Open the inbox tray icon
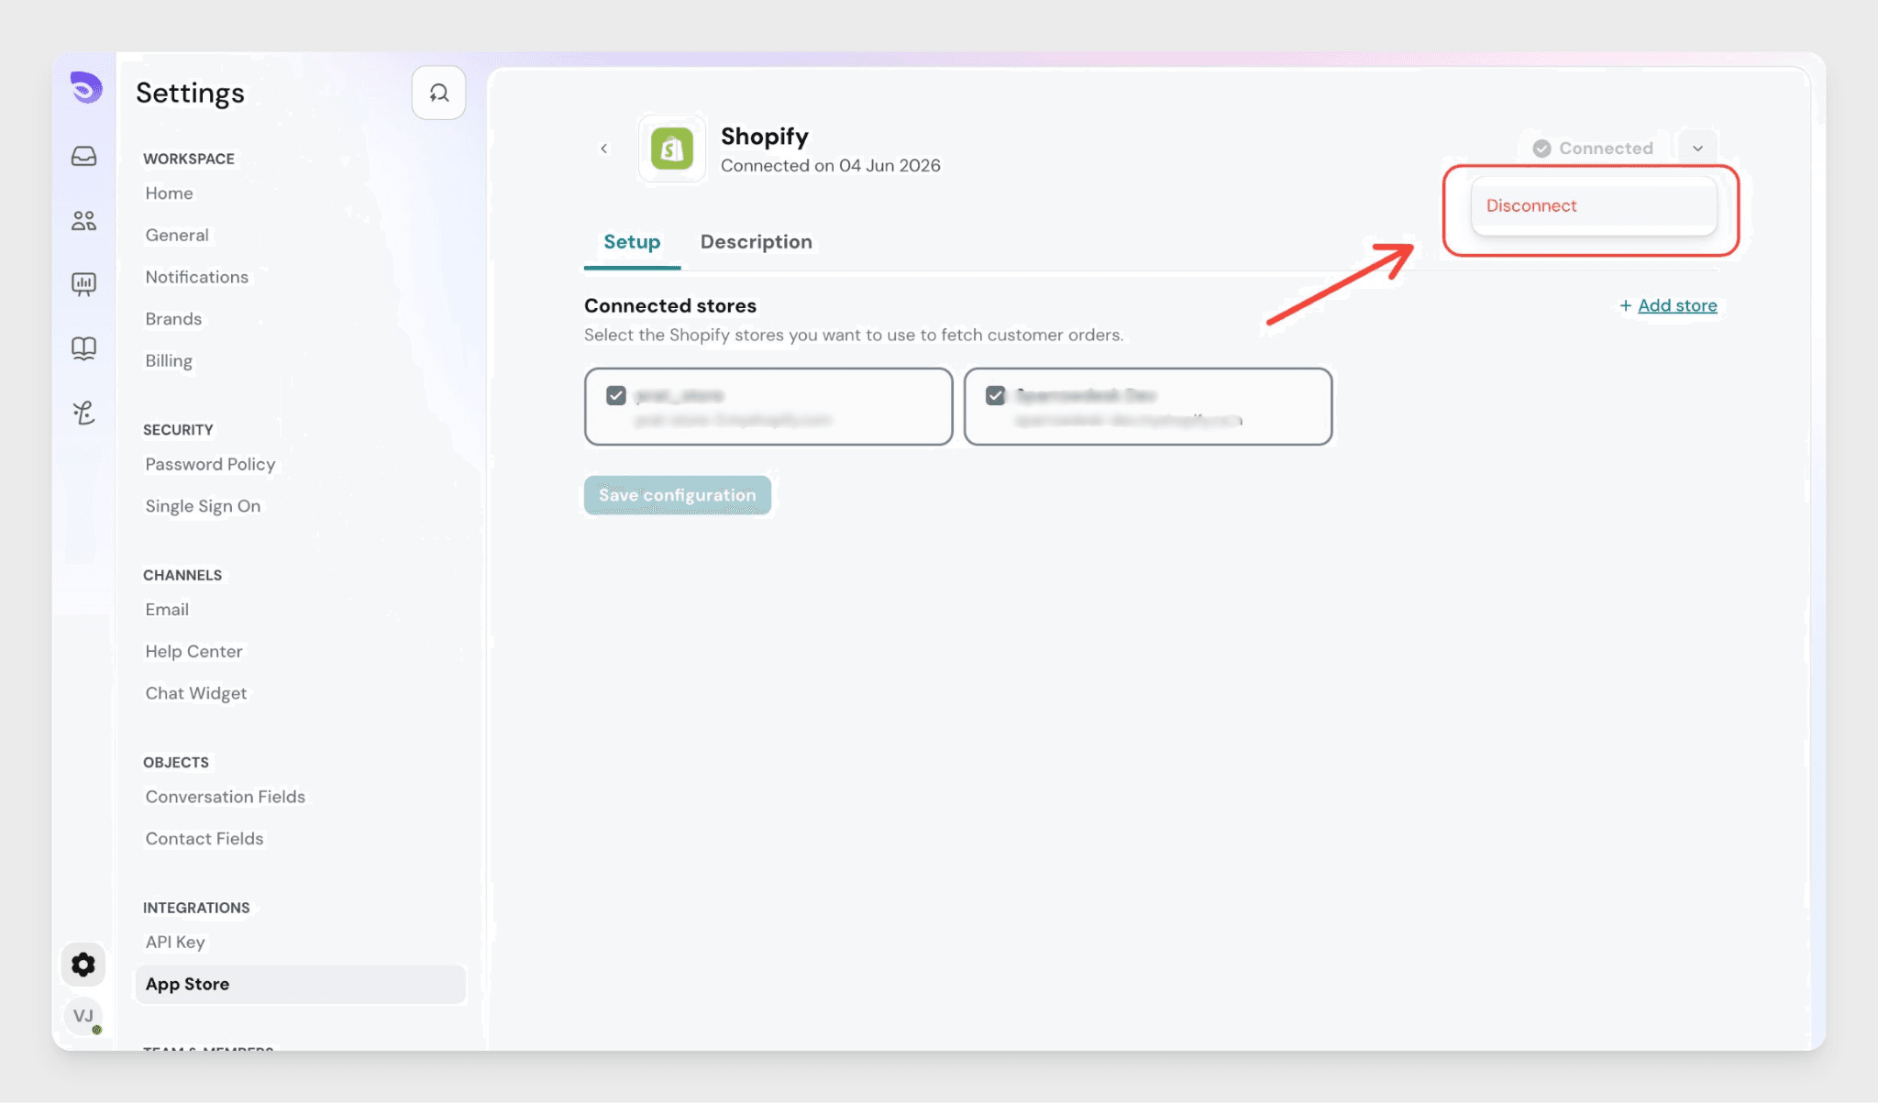Screen dimensions: 1878x1103 tap(83, 156)
